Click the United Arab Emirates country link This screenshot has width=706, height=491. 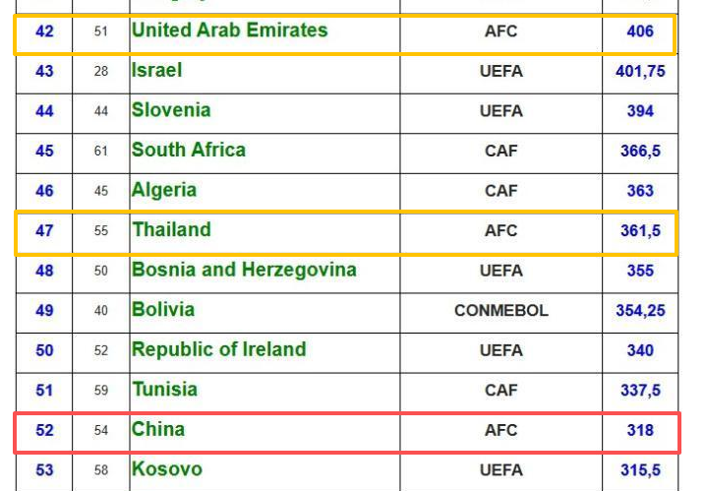(x=229, y=31)
